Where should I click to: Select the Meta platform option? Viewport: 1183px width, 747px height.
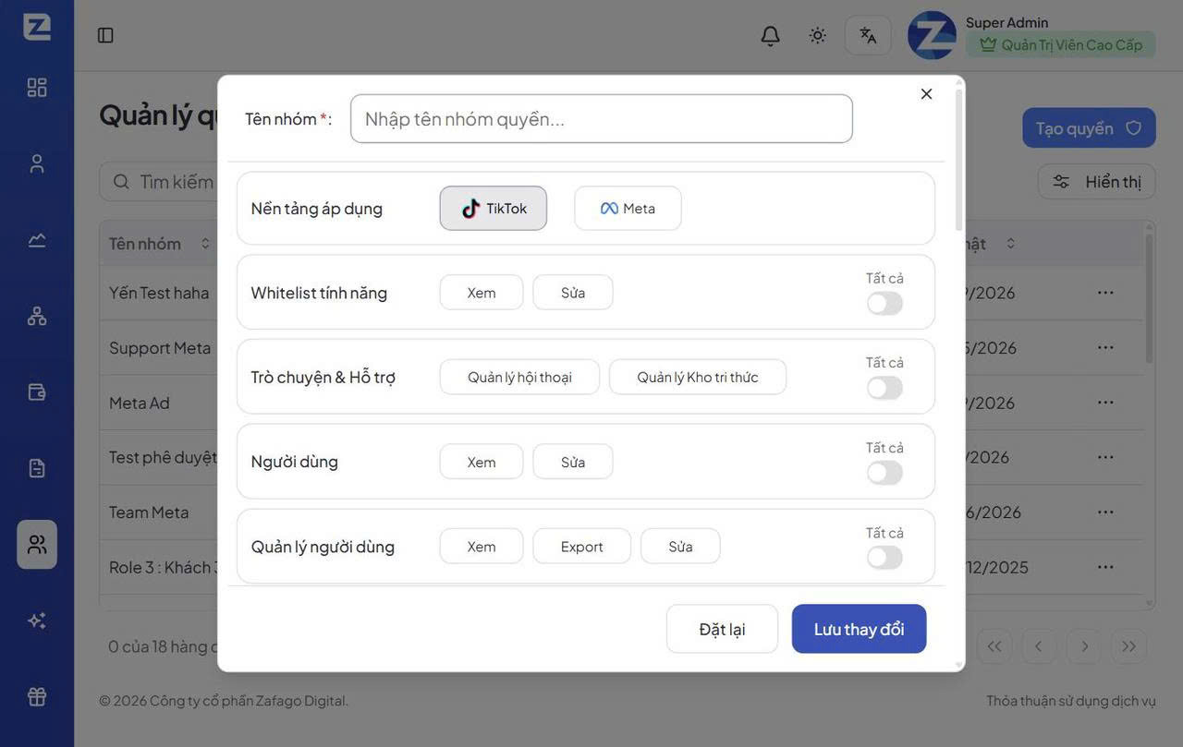[628, 209]
